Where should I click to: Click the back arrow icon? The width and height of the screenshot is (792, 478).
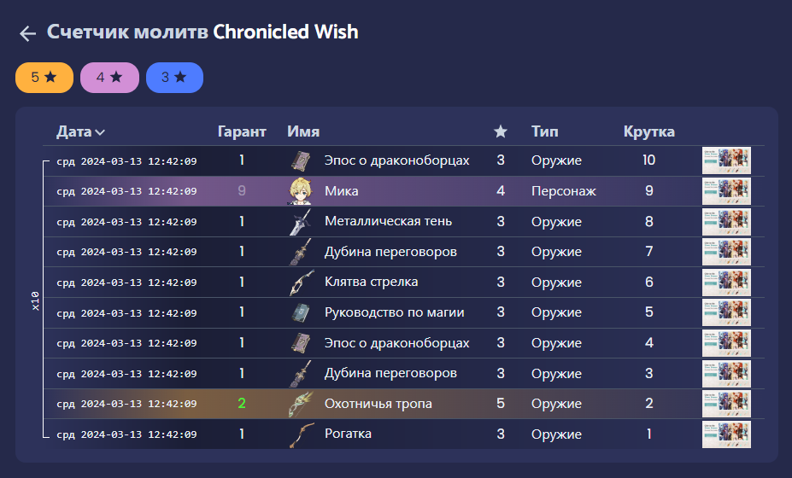tap(27, 33)
